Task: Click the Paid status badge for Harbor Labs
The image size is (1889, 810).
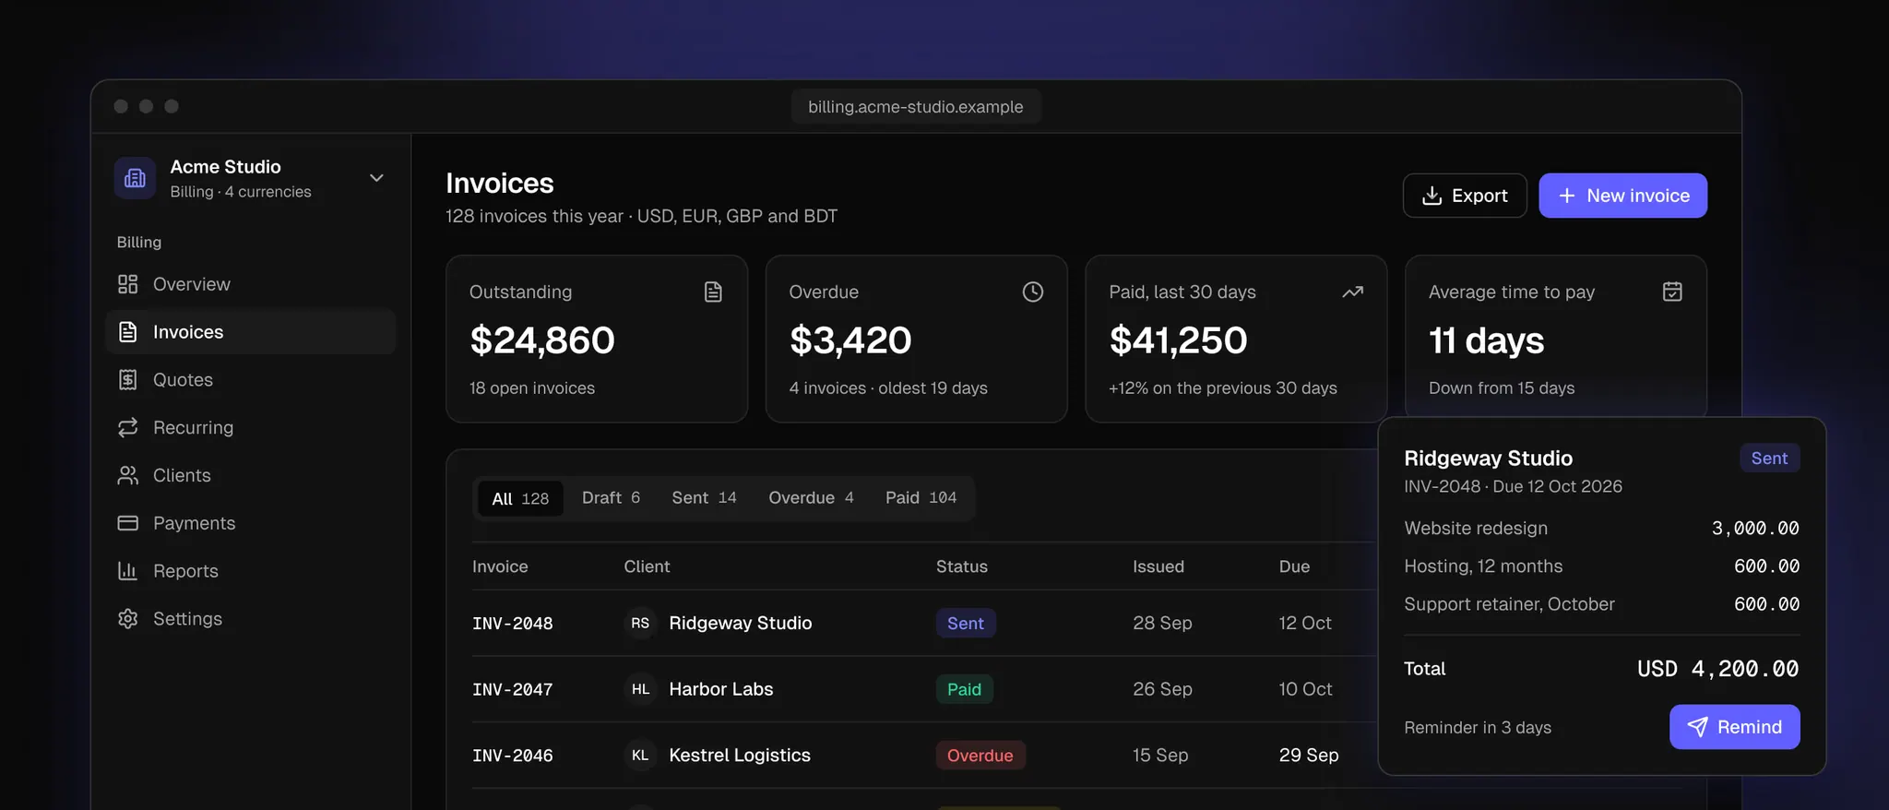Action: (964, 689)
